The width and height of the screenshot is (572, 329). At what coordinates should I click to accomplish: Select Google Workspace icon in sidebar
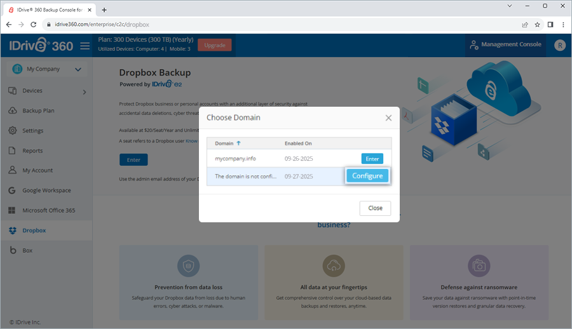12,191
